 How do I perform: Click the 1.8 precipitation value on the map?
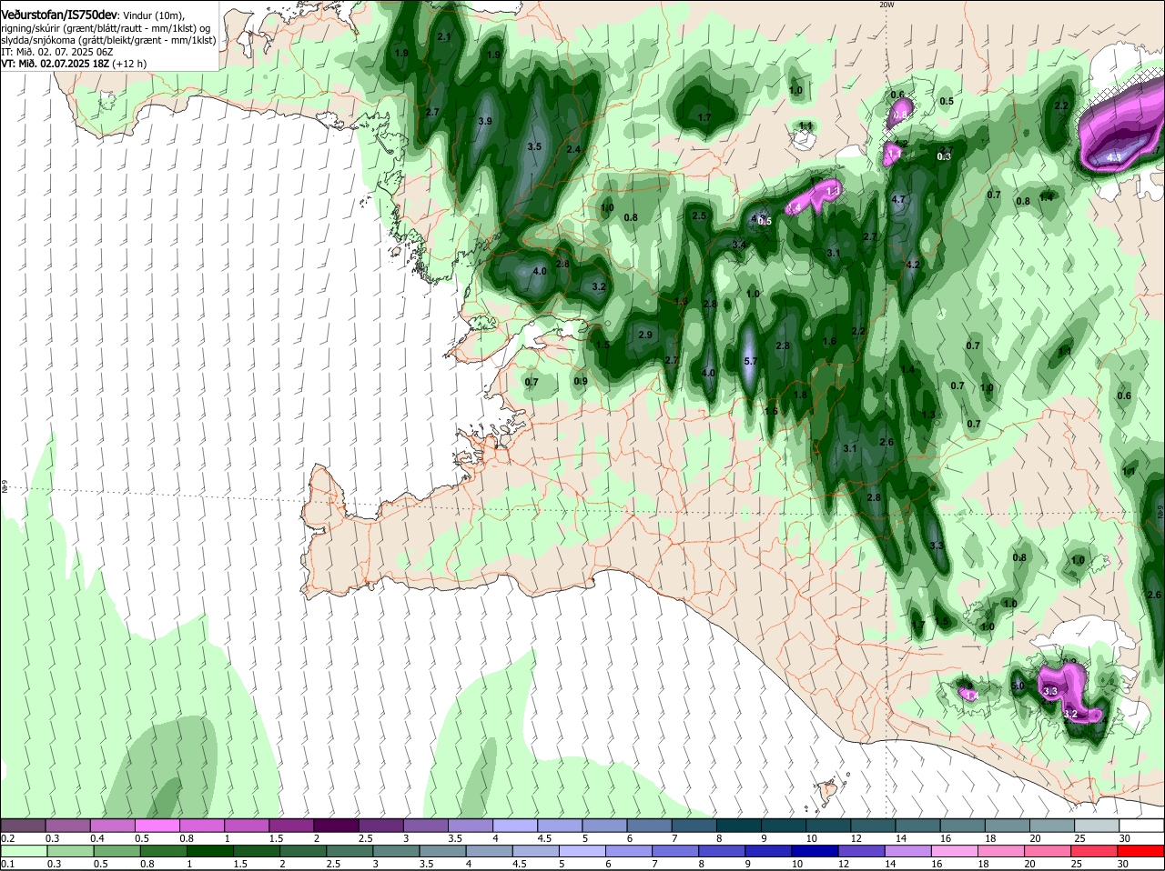point(800,395)
